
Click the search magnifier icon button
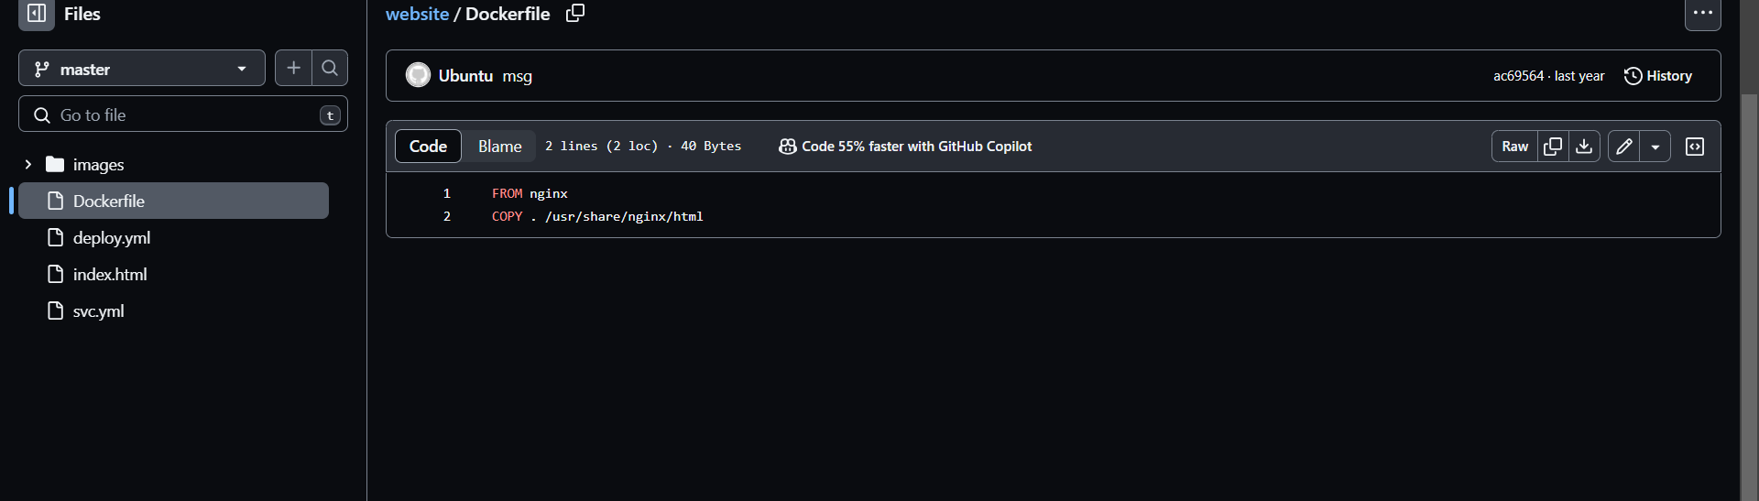(330, 68)
